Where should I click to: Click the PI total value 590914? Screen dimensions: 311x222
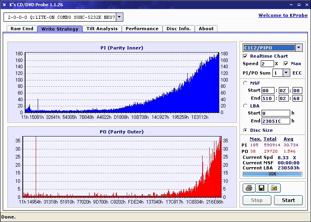272,145
